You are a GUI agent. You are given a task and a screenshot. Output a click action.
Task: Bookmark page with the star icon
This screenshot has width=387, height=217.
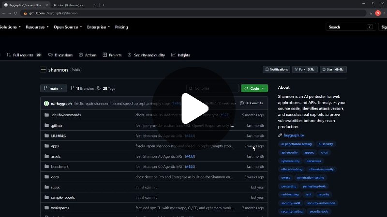[371, 14]
